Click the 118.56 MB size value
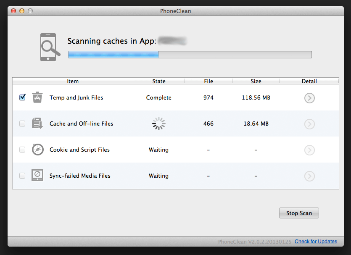351x255 pixels. click(256, 97)
